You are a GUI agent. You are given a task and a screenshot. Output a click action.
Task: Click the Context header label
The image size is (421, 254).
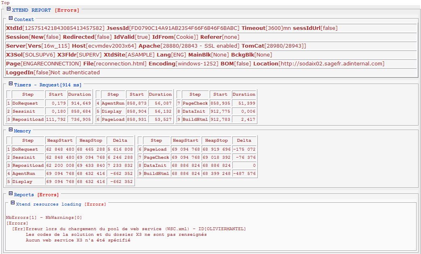coord(23,19)
